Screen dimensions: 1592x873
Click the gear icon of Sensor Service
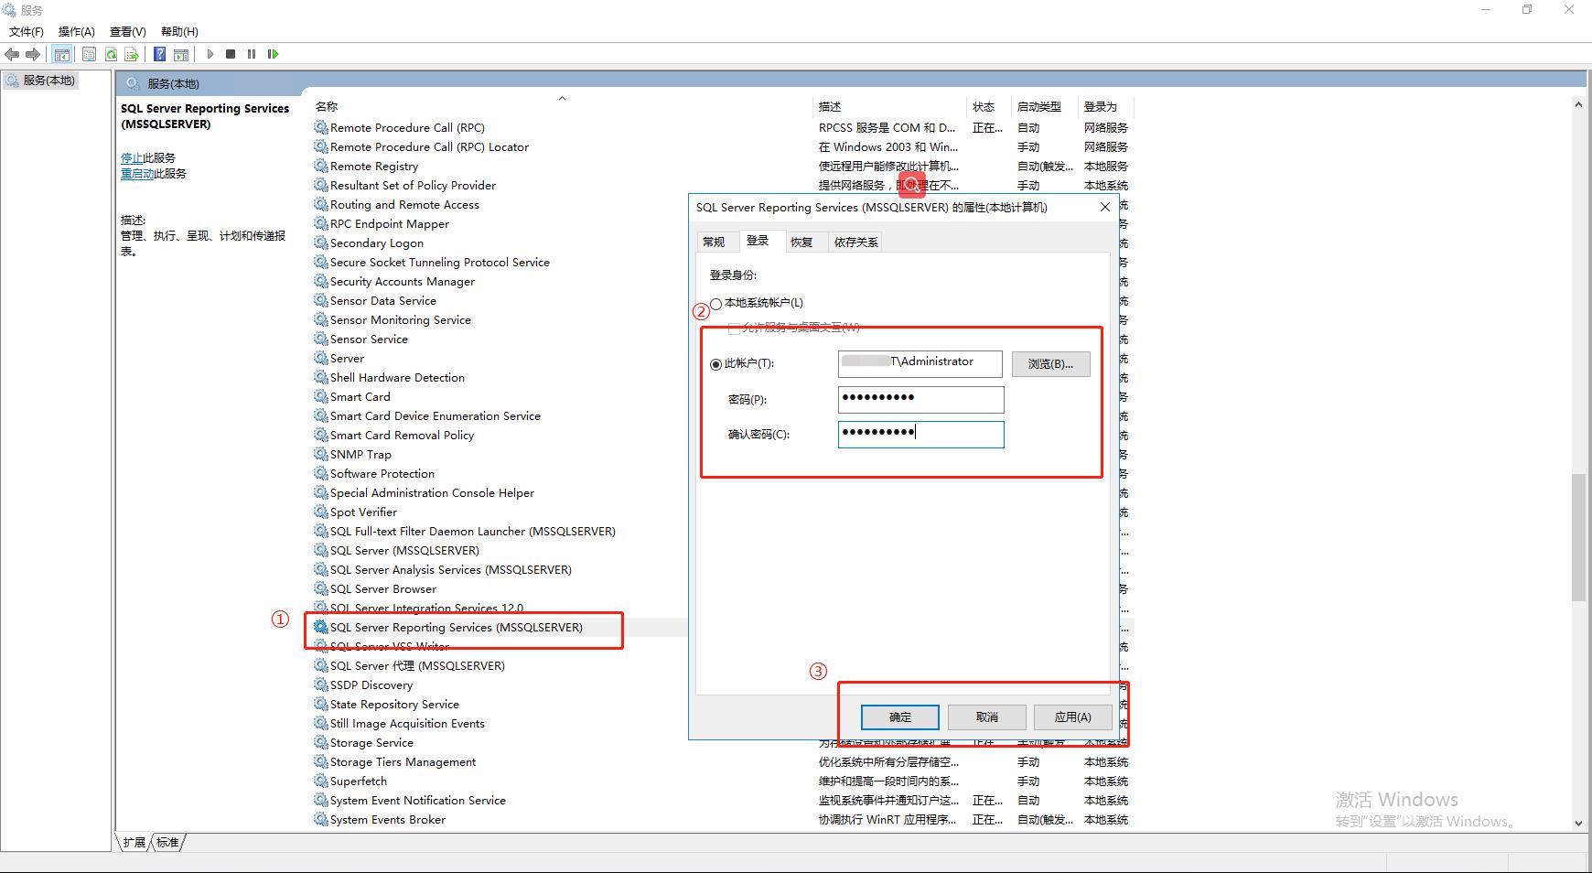(320, 339)
